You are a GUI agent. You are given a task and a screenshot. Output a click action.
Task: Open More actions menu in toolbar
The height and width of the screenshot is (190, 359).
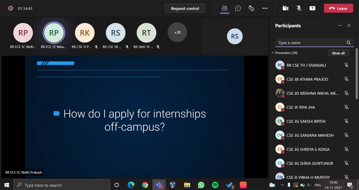coord(265,8)
